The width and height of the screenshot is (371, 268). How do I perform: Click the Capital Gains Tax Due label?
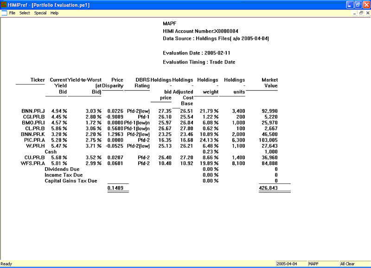pyautogui.click(x=71, y=181)
